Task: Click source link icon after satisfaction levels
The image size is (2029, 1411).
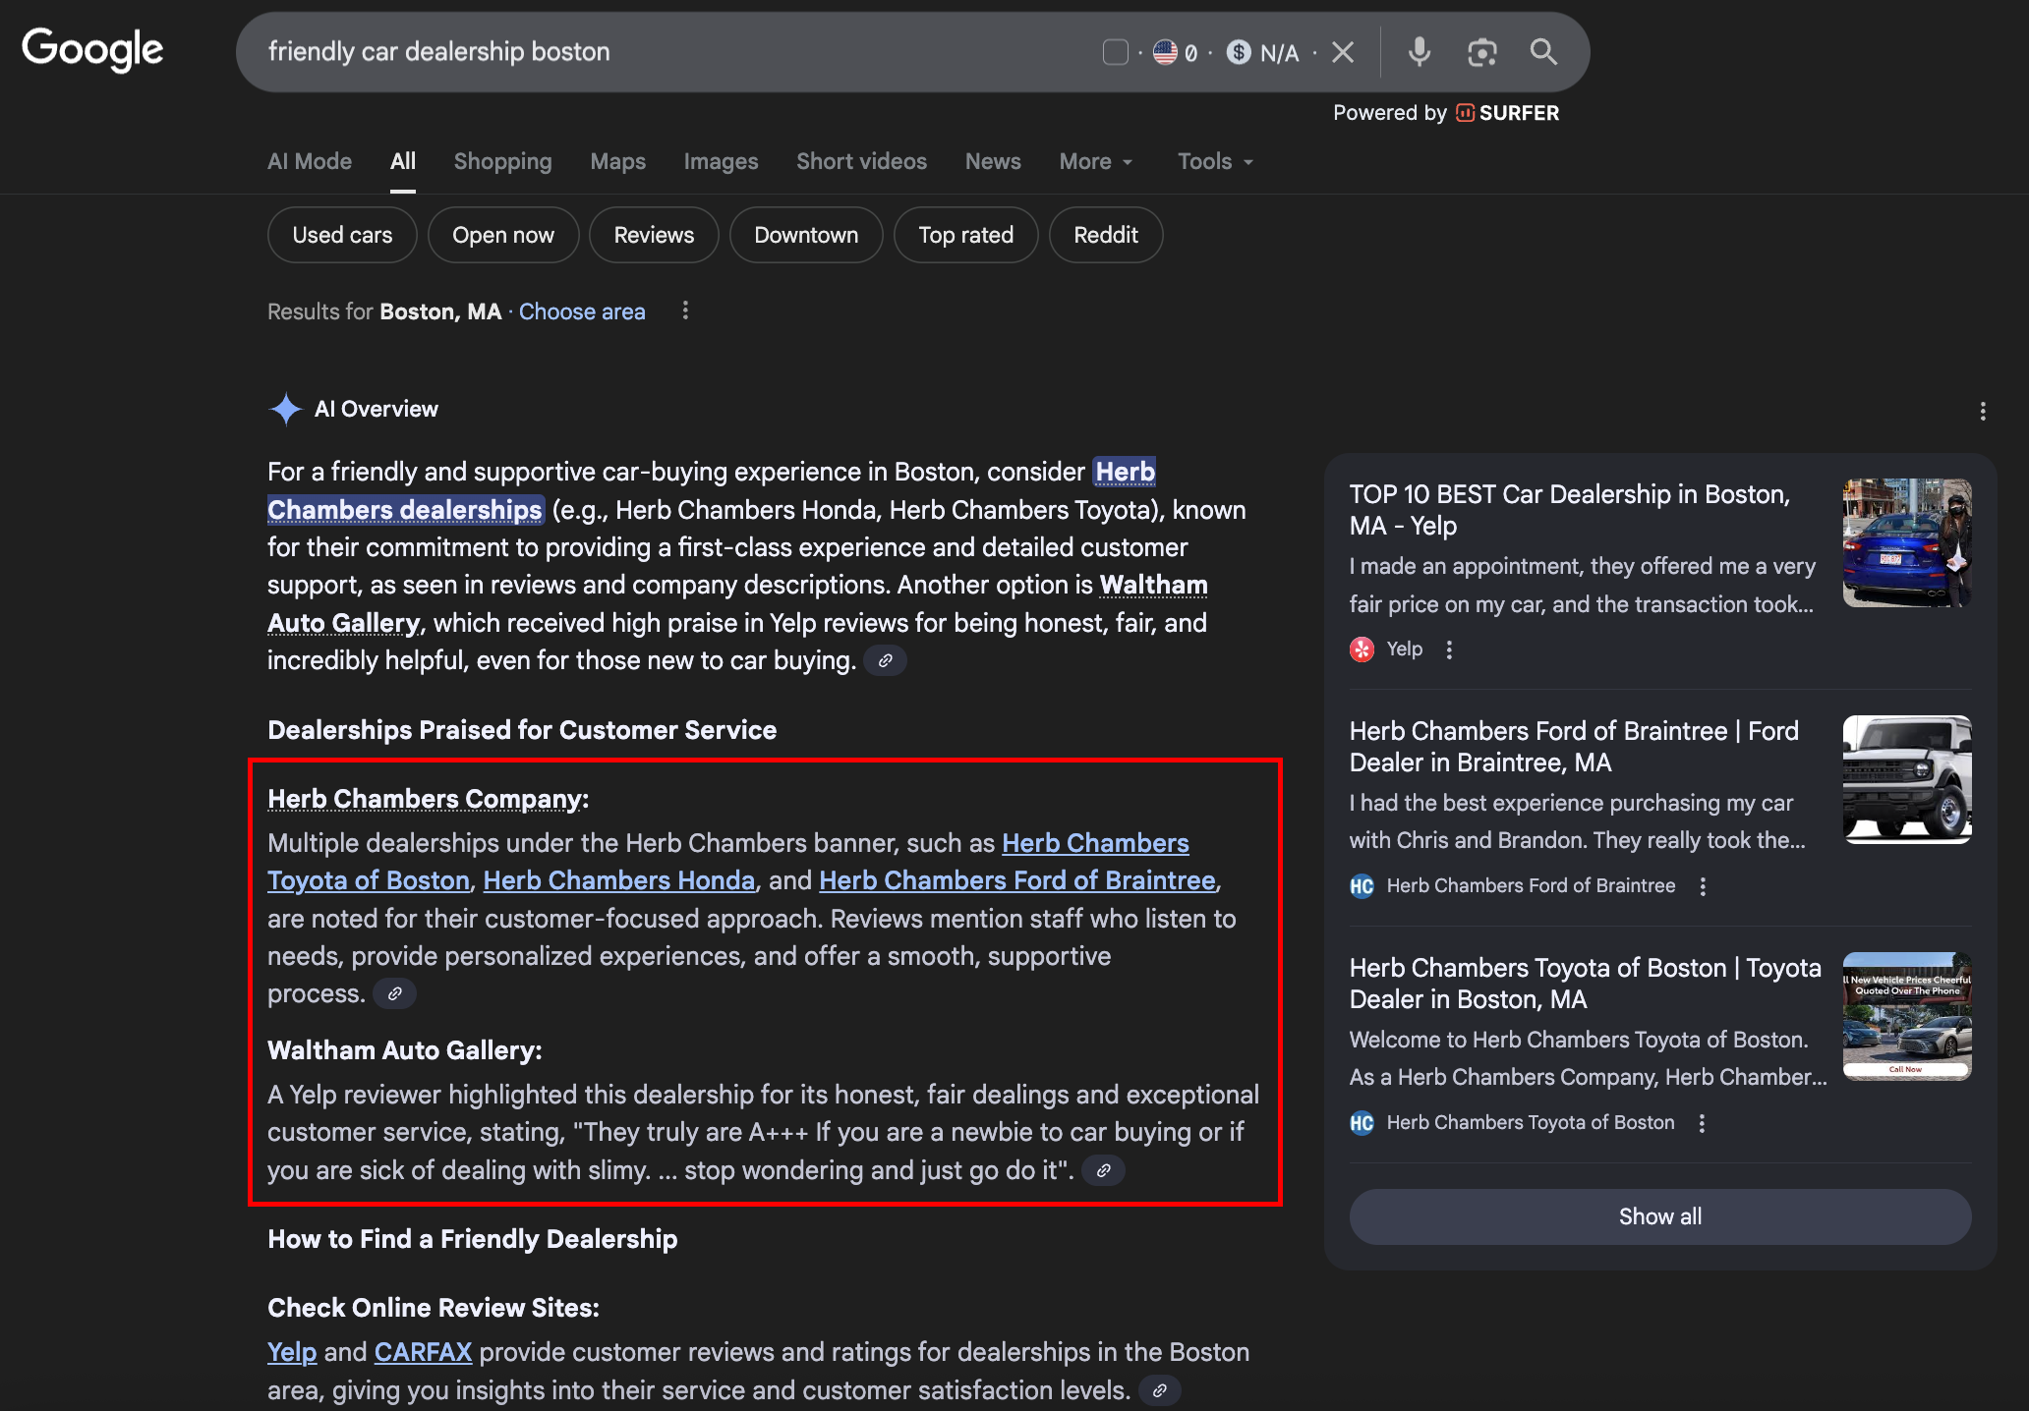Action: [x=1159, y=1390]
